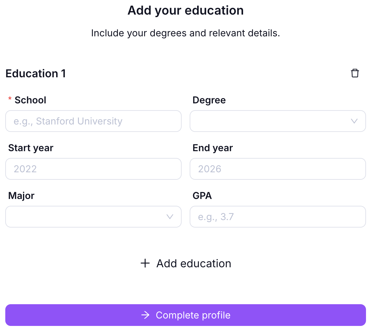Click into the Start year field

[x=93, y=169]
